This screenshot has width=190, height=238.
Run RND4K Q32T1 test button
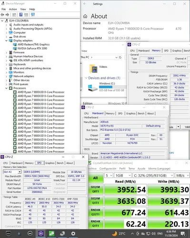(x=96, y=212)
